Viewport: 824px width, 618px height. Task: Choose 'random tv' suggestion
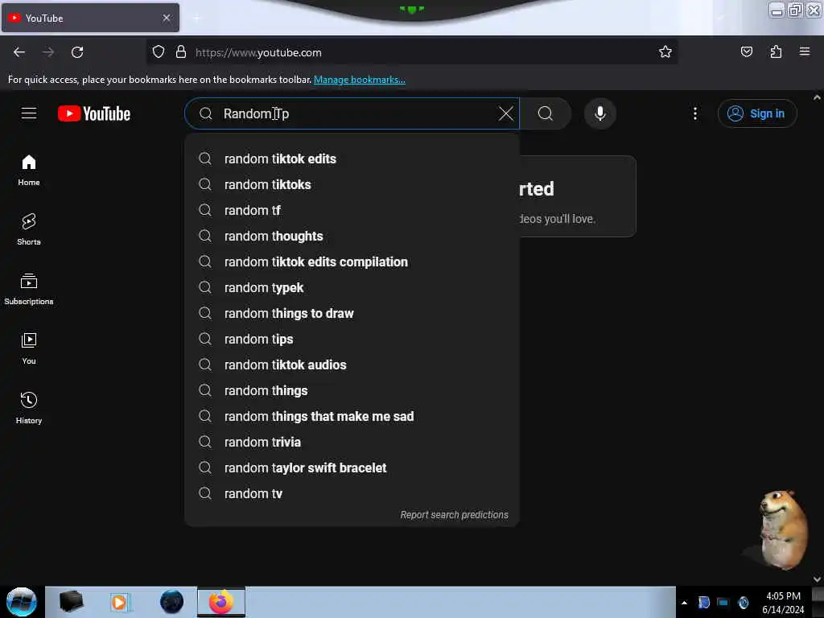click(352, 493)
